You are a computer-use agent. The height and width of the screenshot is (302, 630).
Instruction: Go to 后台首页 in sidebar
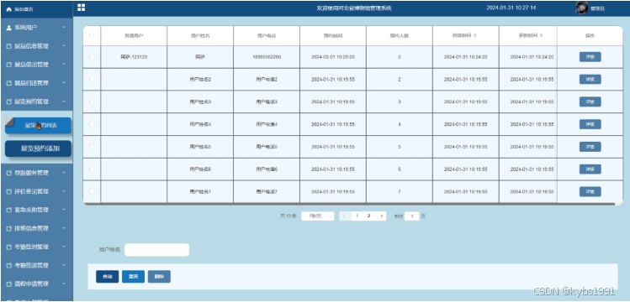(24, 9)
